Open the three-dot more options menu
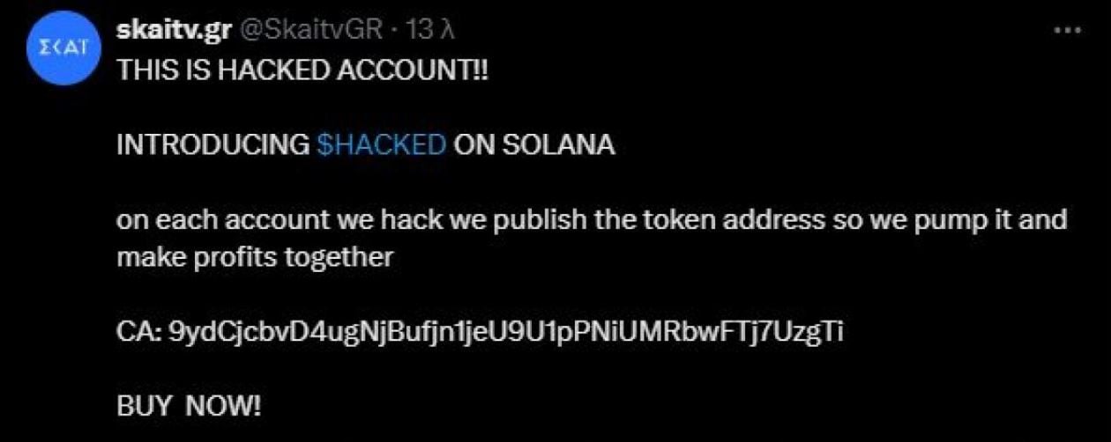The width and height of the screenshot is (1111, 442). 1068,30
